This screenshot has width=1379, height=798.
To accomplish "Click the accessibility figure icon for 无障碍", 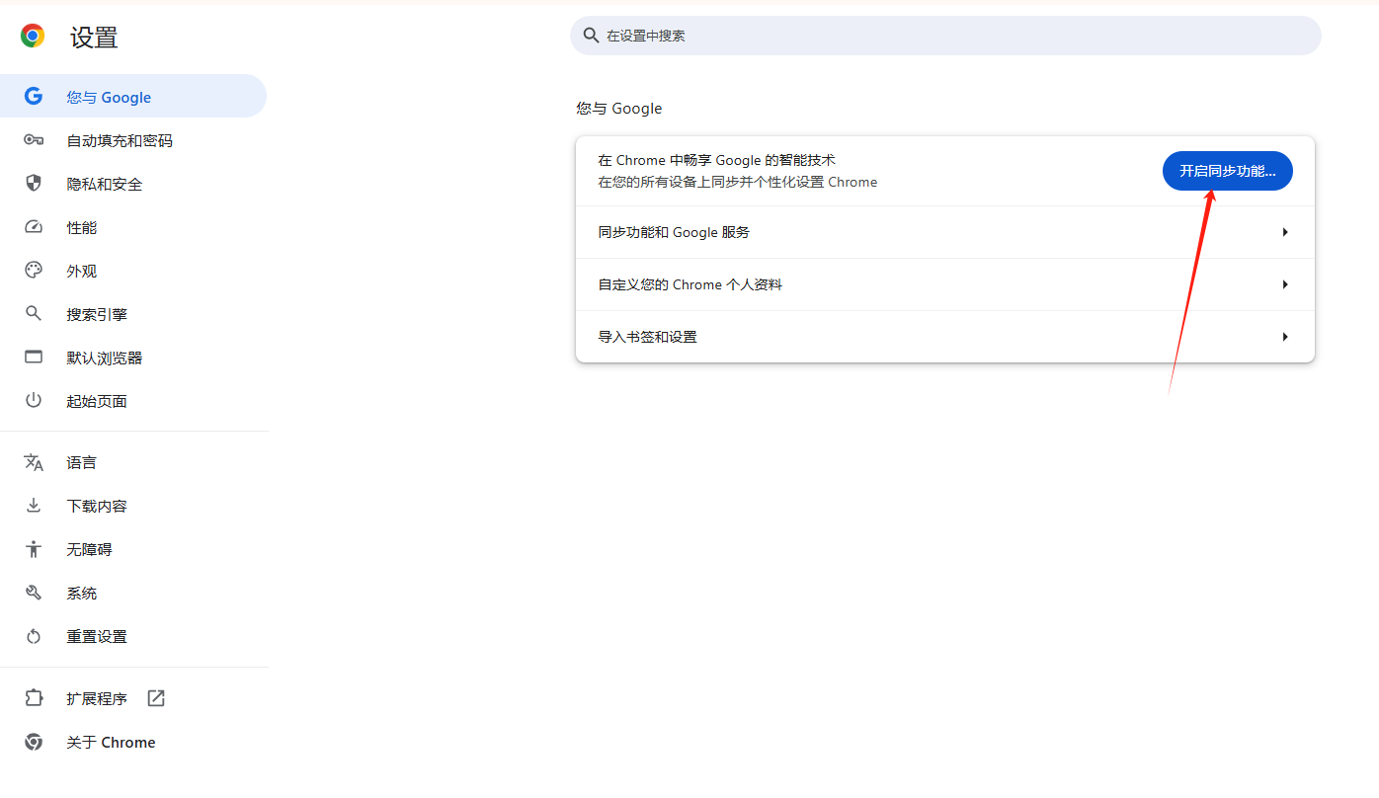I will [x=34, y=549].
